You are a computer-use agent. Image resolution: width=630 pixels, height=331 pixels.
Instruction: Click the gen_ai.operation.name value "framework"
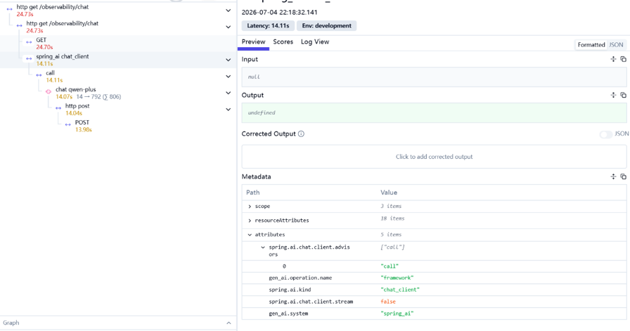397,278
